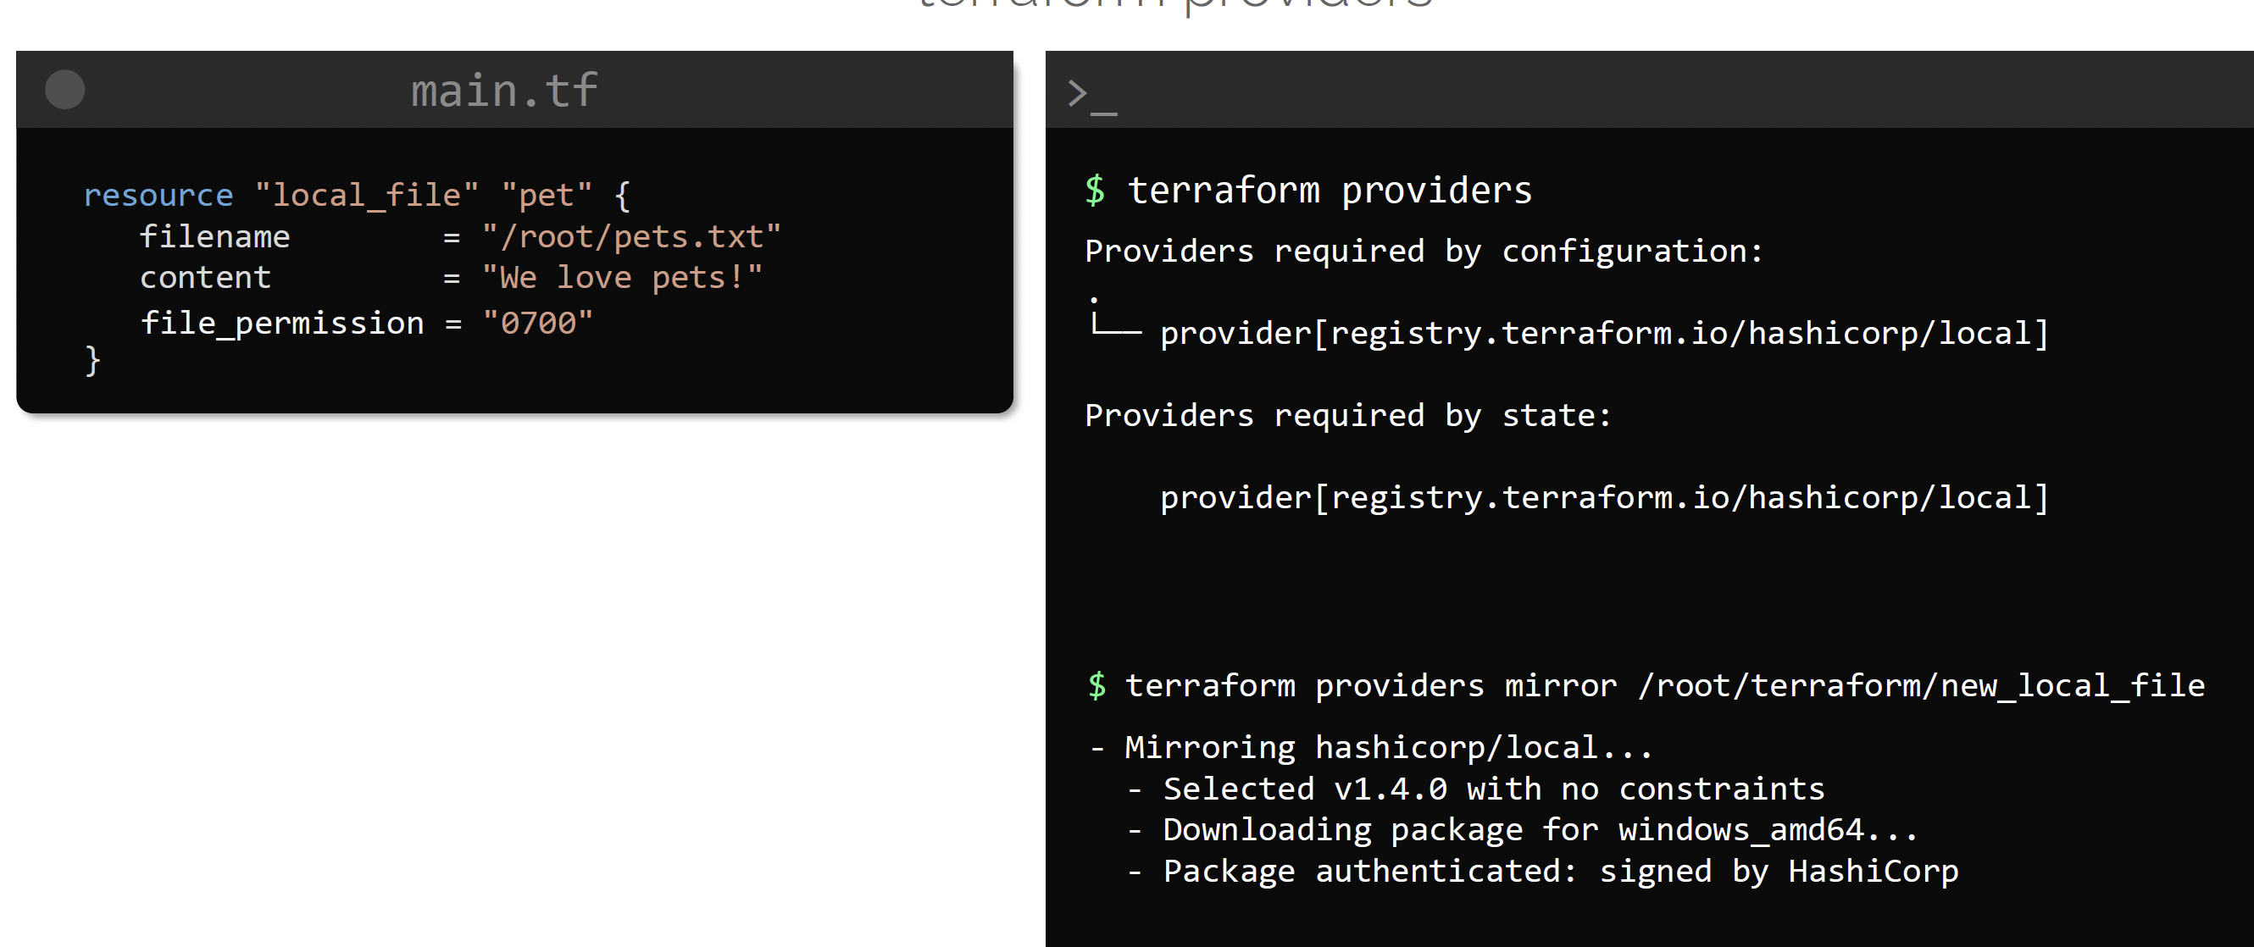The image size is (2254, 947).
Task: Click the main.tf window title
Action: click(x=504, y=91)
